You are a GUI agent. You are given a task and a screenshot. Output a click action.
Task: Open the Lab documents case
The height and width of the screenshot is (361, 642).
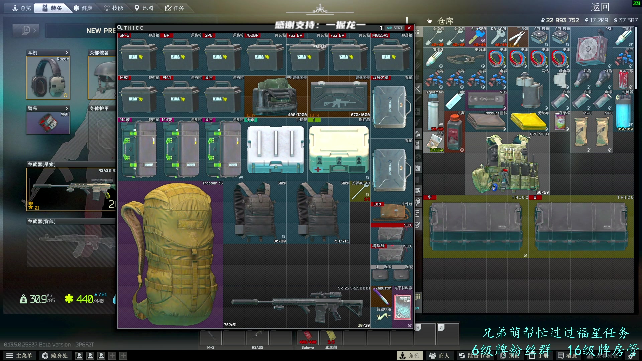(392, 212)
